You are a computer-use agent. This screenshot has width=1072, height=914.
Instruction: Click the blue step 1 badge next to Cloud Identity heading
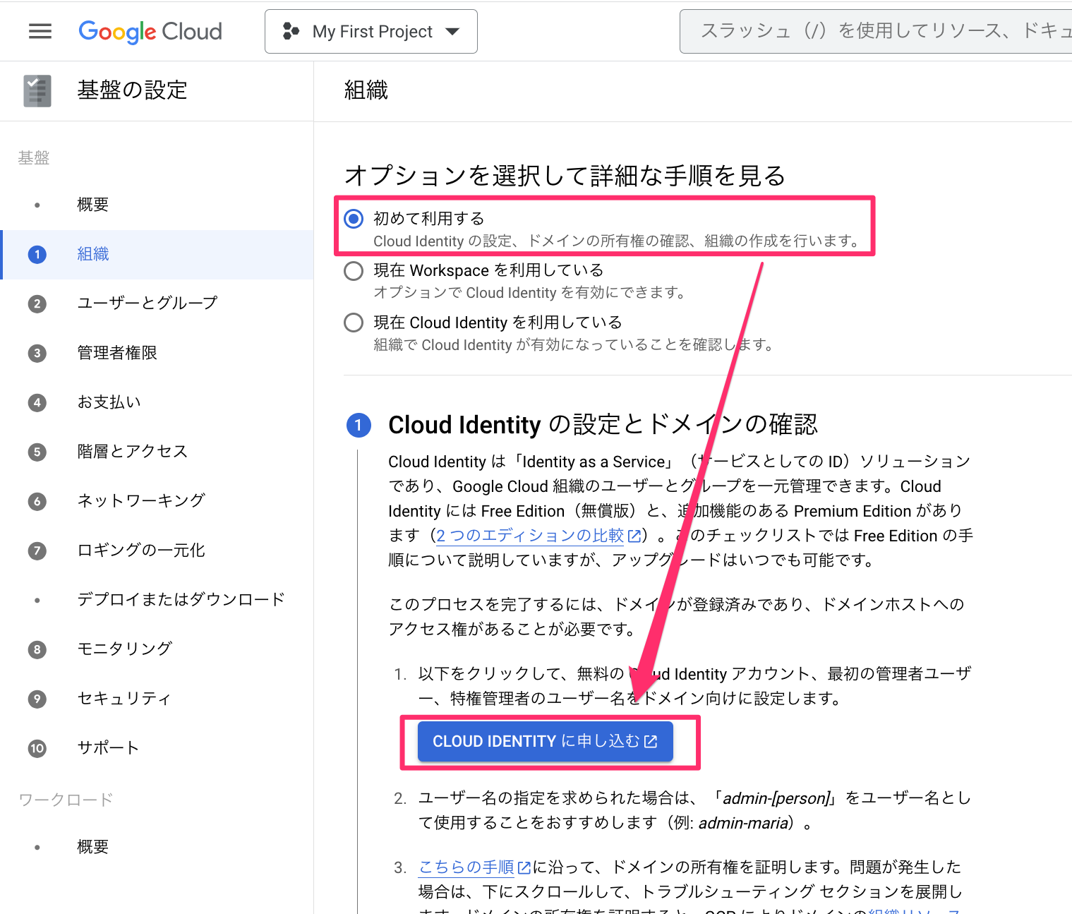(x=359, y=425)
